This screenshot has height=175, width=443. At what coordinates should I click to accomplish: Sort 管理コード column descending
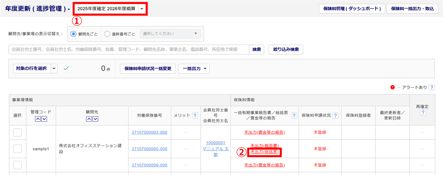tap(44, 119)
